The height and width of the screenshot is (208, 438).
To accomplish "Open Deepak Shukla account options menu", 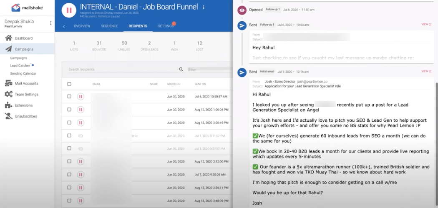I will click(x=50, y=23).
